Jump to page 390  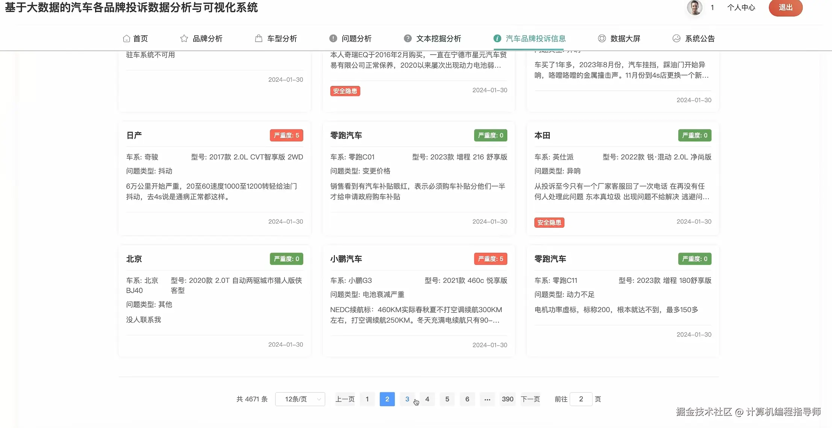click(x=507, y=399)
